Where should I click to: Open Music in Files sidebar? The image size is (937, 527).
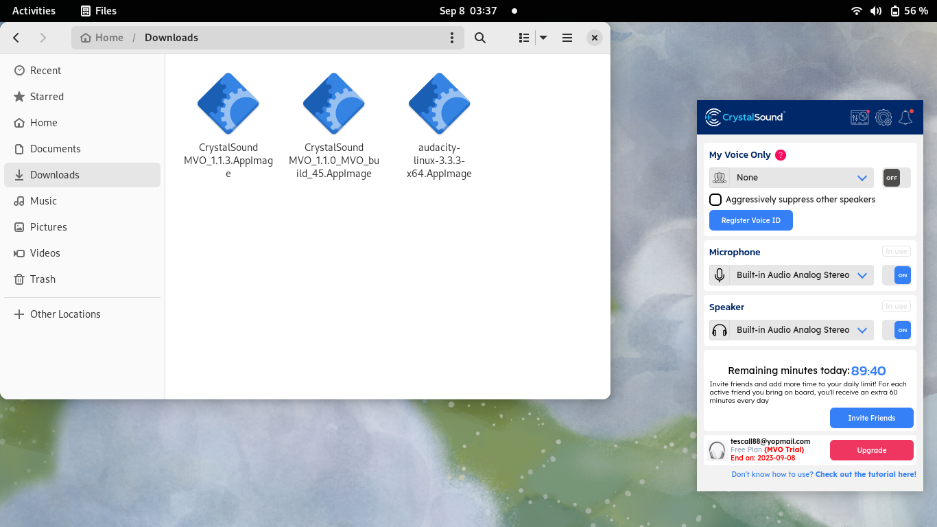[82, 201]
